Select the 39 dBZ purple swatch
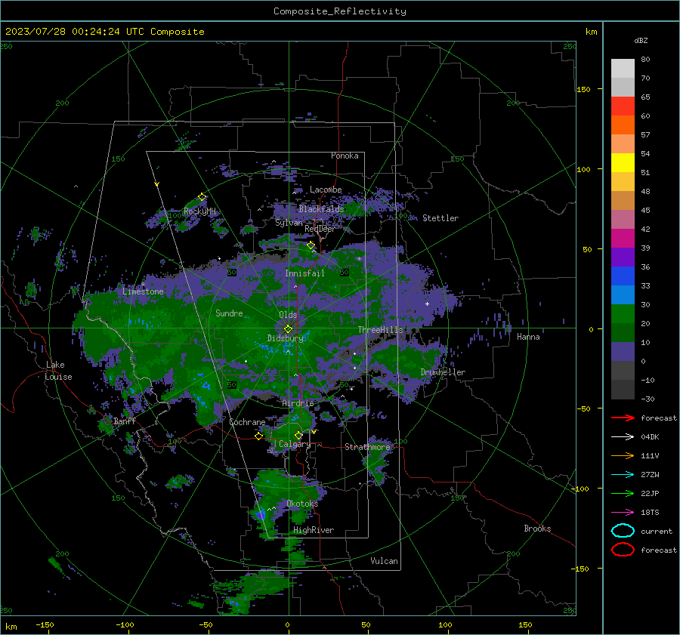 (x=623, y=257)
